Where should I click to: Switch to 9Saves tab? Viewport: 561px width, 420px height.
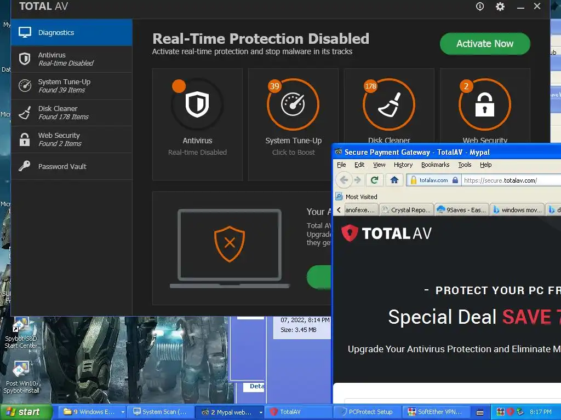pos(462,210)
